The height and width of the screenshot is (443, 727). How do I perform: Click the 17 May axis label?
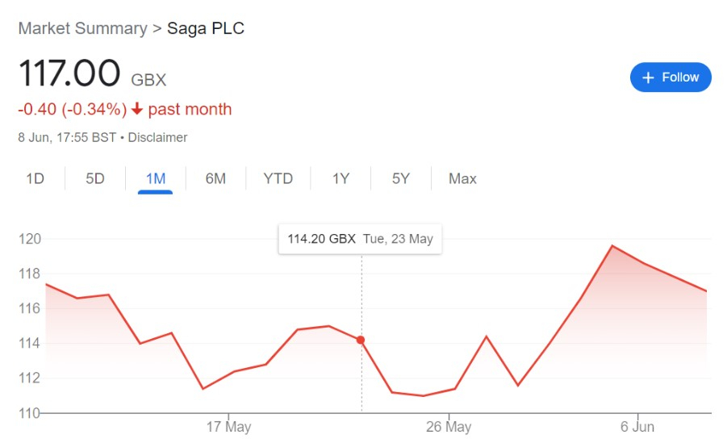point(228,426)
